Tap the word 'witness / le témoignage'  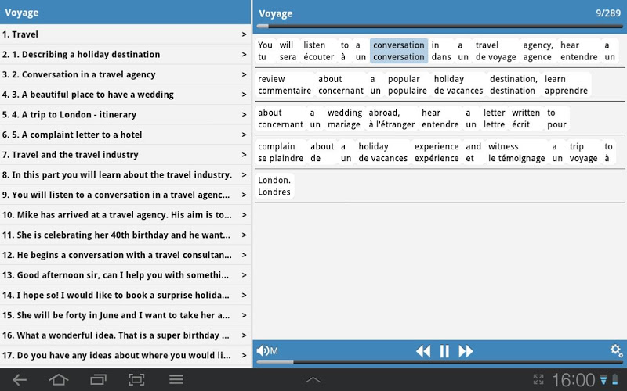point(516,152)
